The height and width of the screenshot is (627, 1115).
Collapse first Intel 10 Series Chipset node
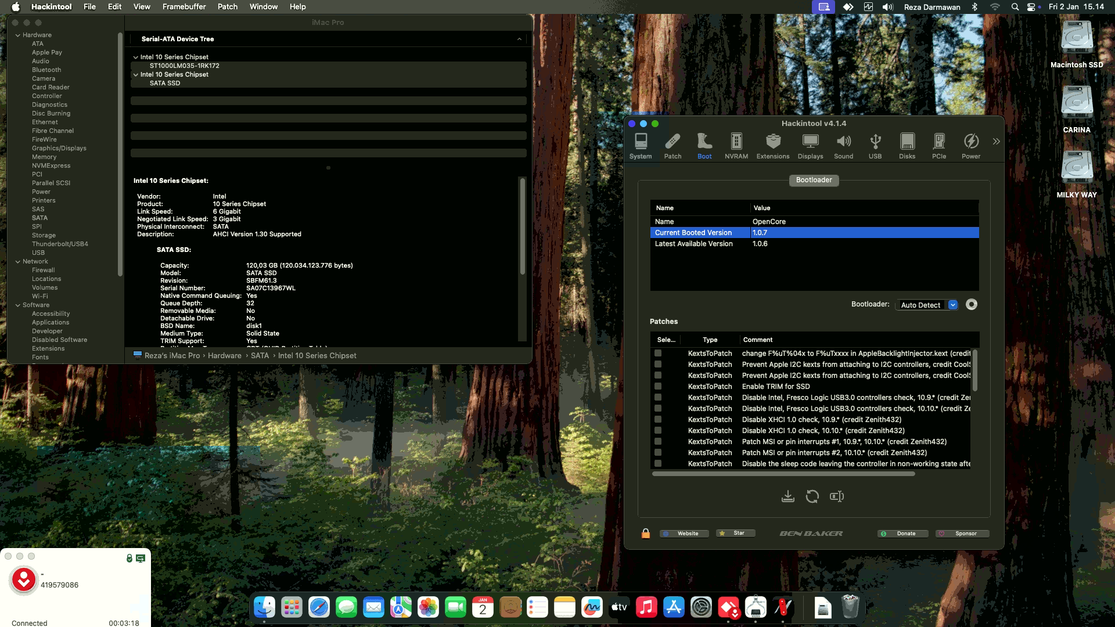tap(136, 57)
